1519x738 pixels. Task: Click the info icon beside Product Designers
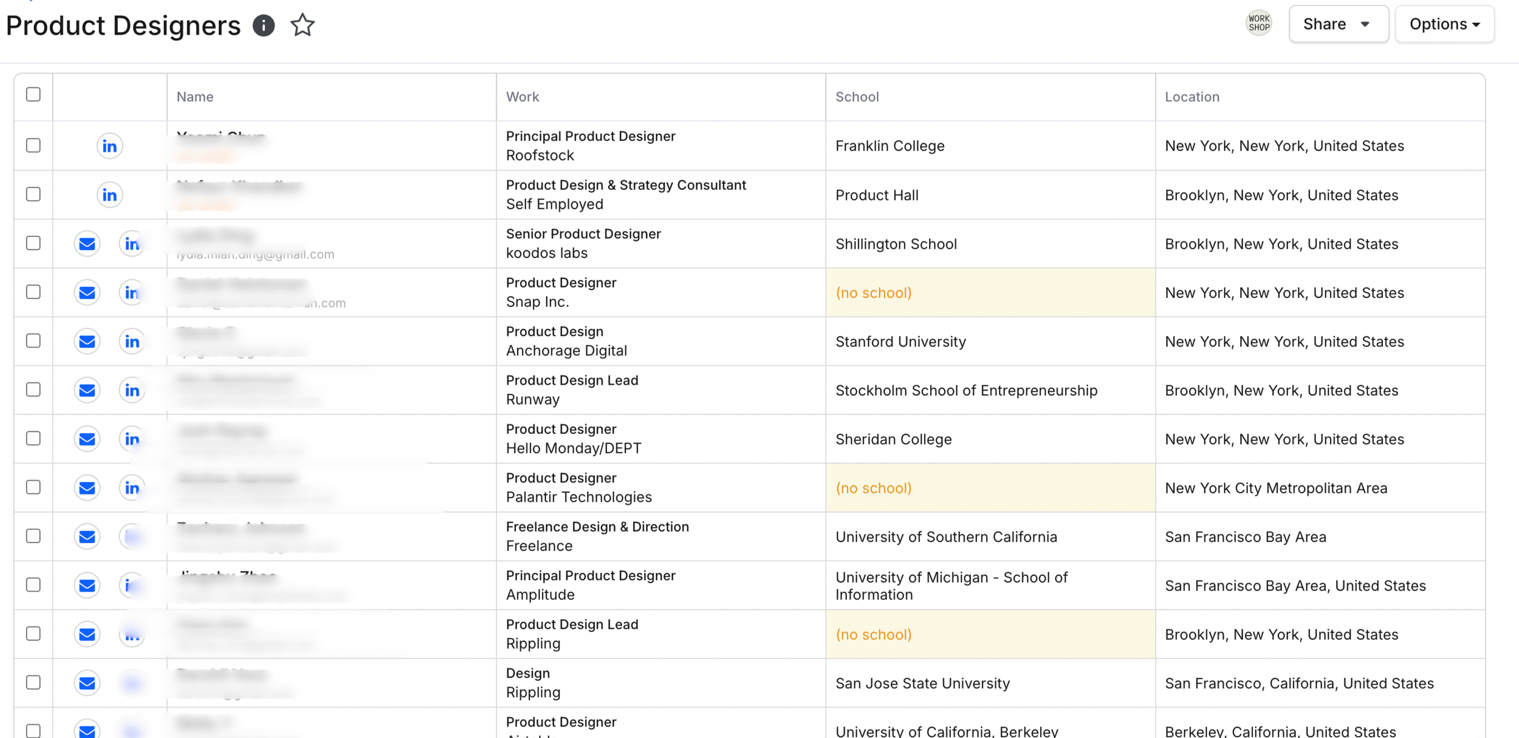263,25
